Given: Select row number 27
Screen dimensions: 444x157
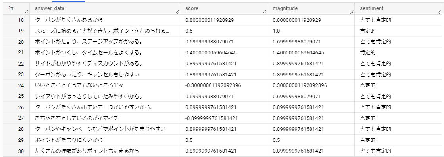Looking at the screenshot, I should click(x=21, y=118).
